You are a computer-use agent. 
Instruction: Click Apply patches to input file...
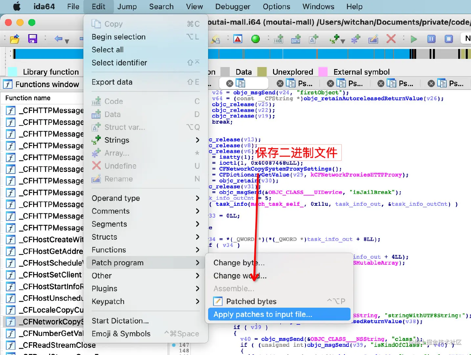click(279, 315)
